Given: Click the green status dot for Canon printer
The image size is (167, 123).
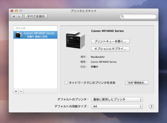Looking at the screenshot, I should [25, 37].
